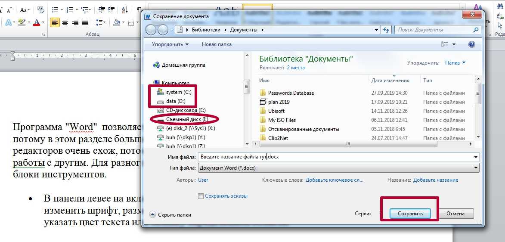Click 'Библиотеки' in address bar path

coord(206,30)
